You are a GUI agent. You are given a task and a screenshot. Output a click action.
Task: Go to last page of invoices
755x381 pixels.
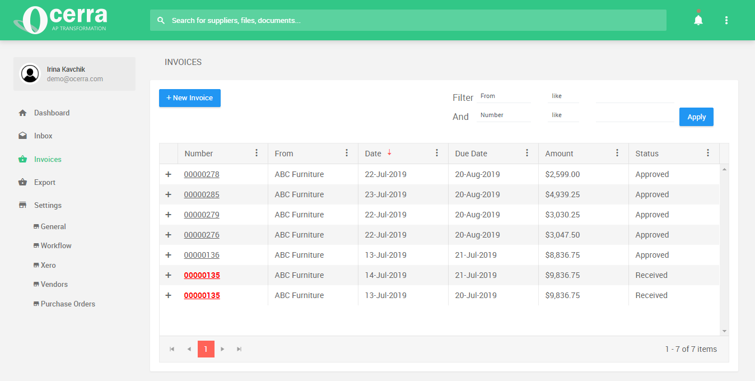point(239,349)
